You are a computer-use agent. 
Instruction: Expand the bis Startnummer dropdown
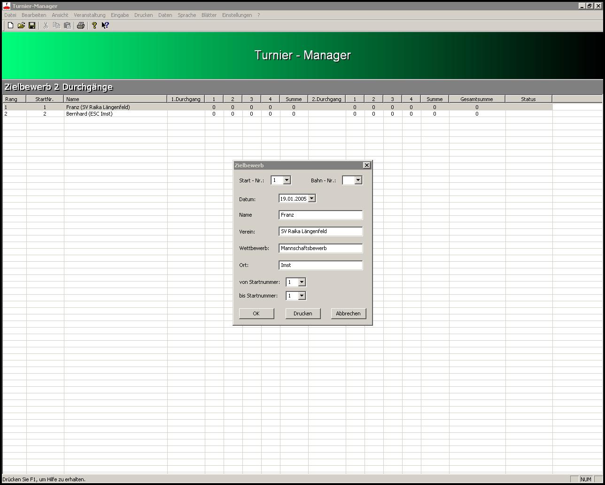coord(302,296)
